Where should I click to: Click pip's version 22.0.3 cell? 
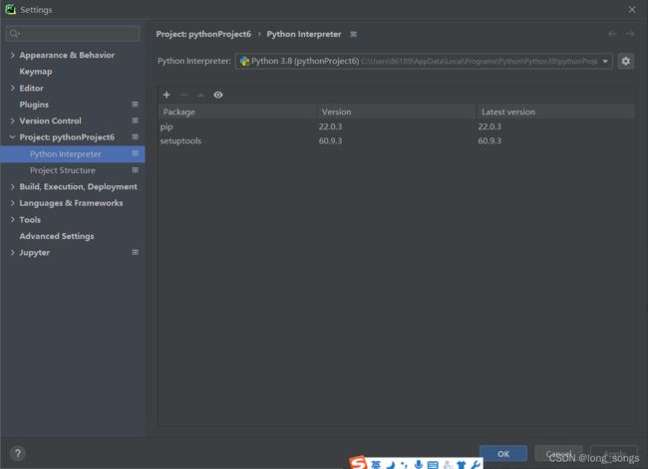point(330,126)
